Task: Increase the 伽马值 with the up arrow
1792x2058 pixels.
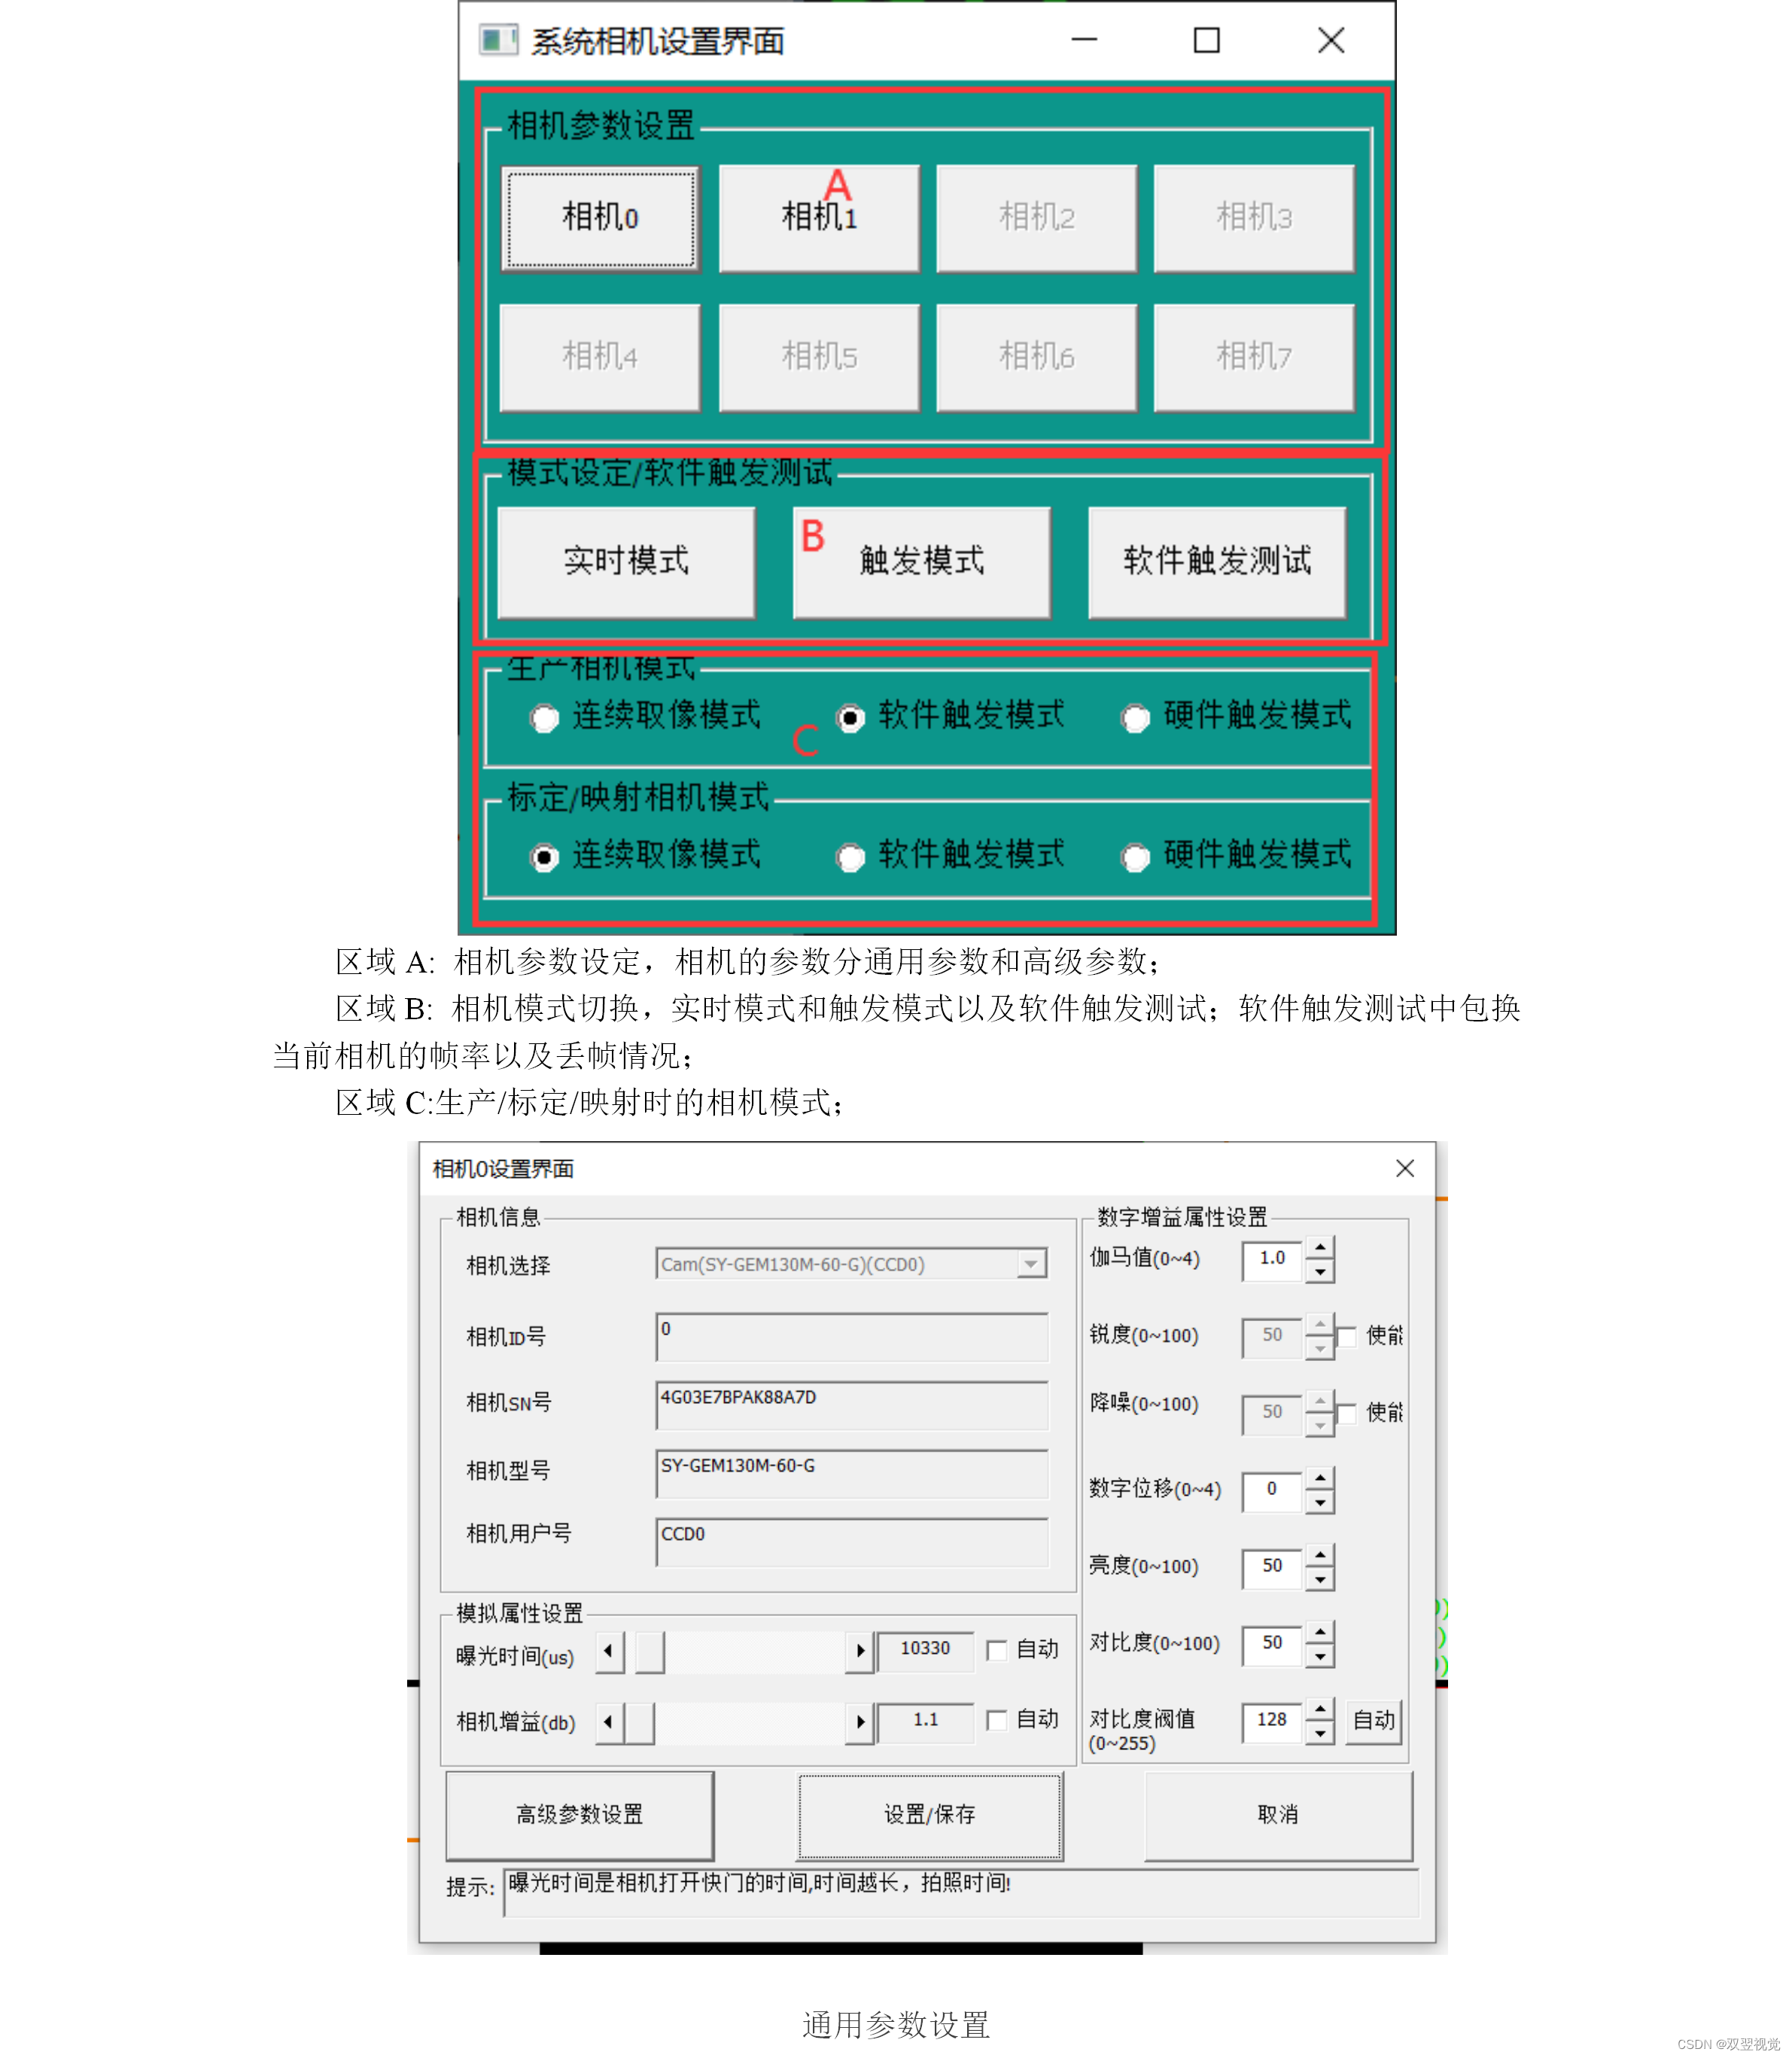Action: tap(1320, 1247)
